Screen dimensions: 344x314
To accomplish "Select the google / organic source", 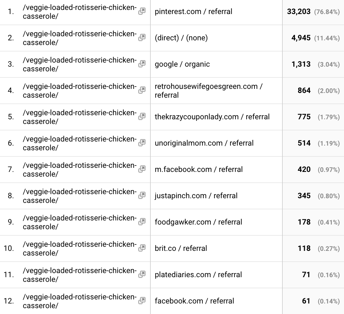I will click(x=182, y=64).
